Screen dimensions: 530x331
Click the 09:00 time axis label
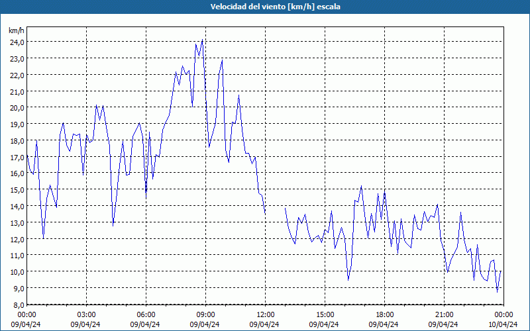pos(205,315)
